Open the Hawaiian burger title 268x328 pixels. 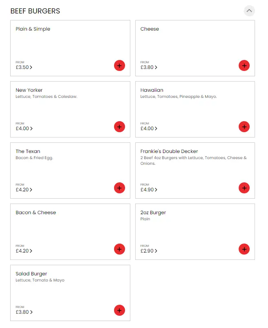click(152, 90)
